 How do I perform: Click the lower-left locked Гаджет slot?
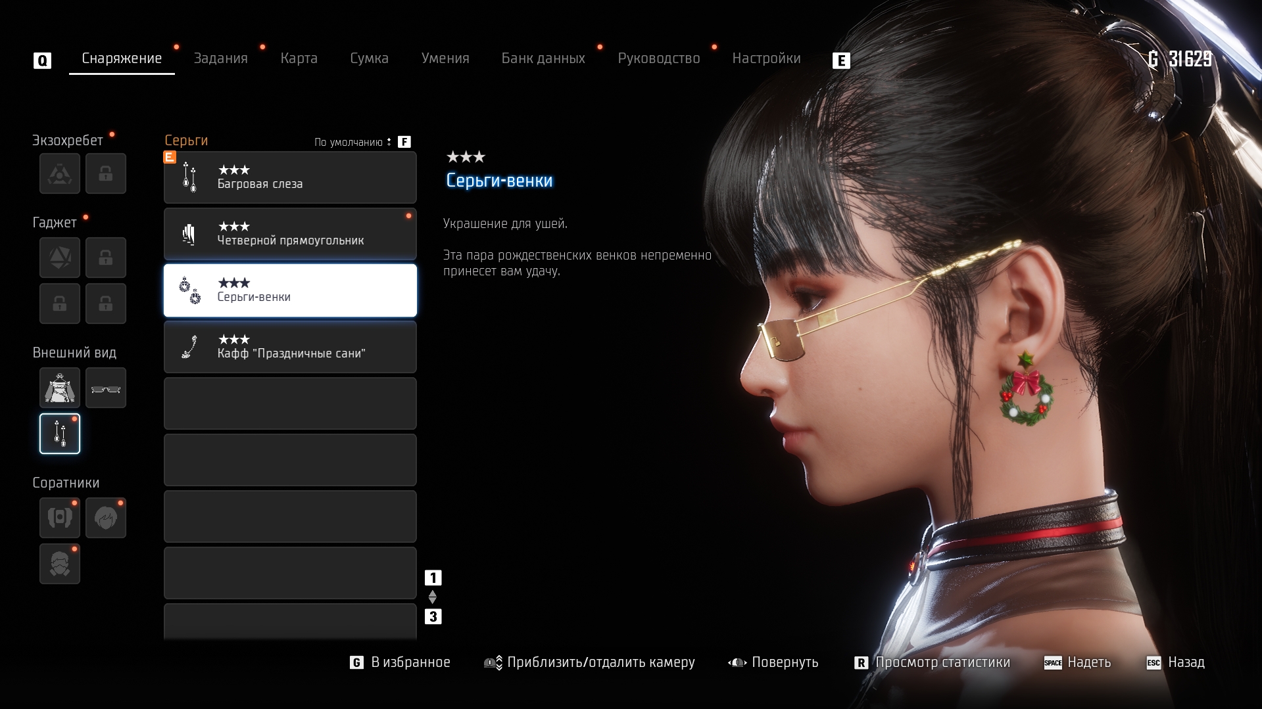click(x=60, y=304)
